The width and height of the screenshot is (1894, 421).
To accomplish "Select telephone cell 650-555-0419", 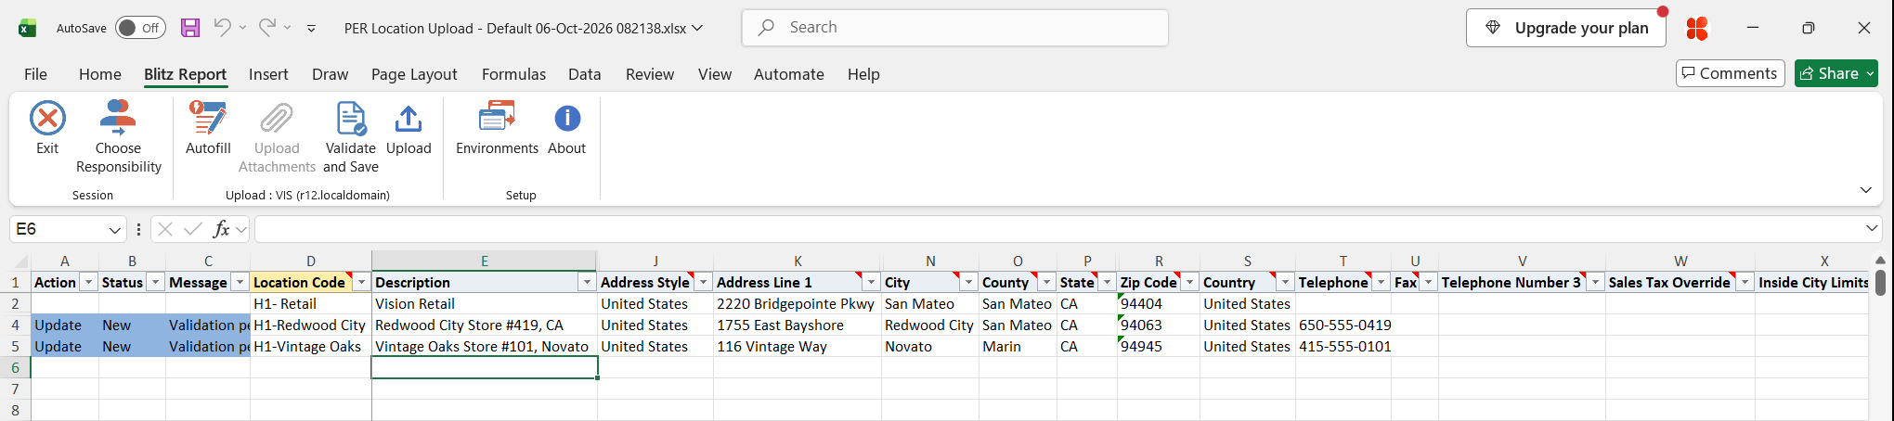I will (x=1343, y=325).
